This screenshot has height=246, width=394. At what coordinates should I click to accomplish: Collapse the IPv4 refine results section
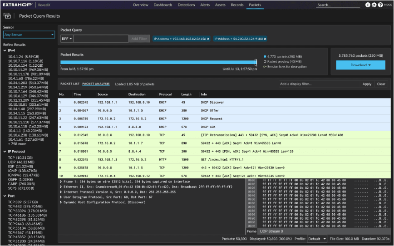[5, 51]
